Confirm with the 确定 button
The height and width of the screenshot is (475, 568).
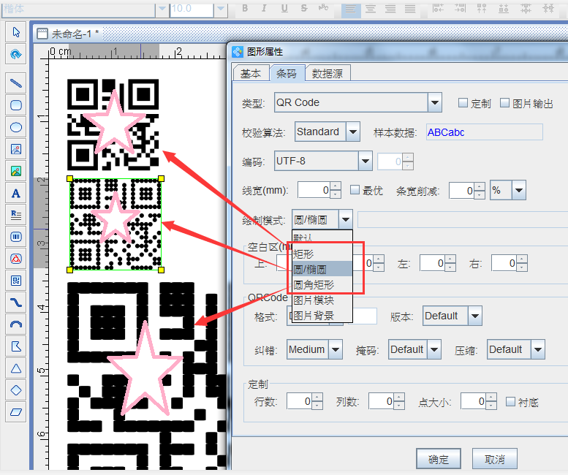[x=439, y=459]
